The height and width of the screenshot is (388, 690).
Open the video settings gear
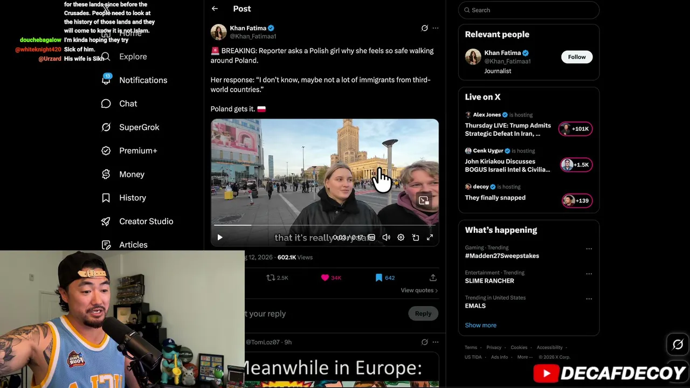401,237
